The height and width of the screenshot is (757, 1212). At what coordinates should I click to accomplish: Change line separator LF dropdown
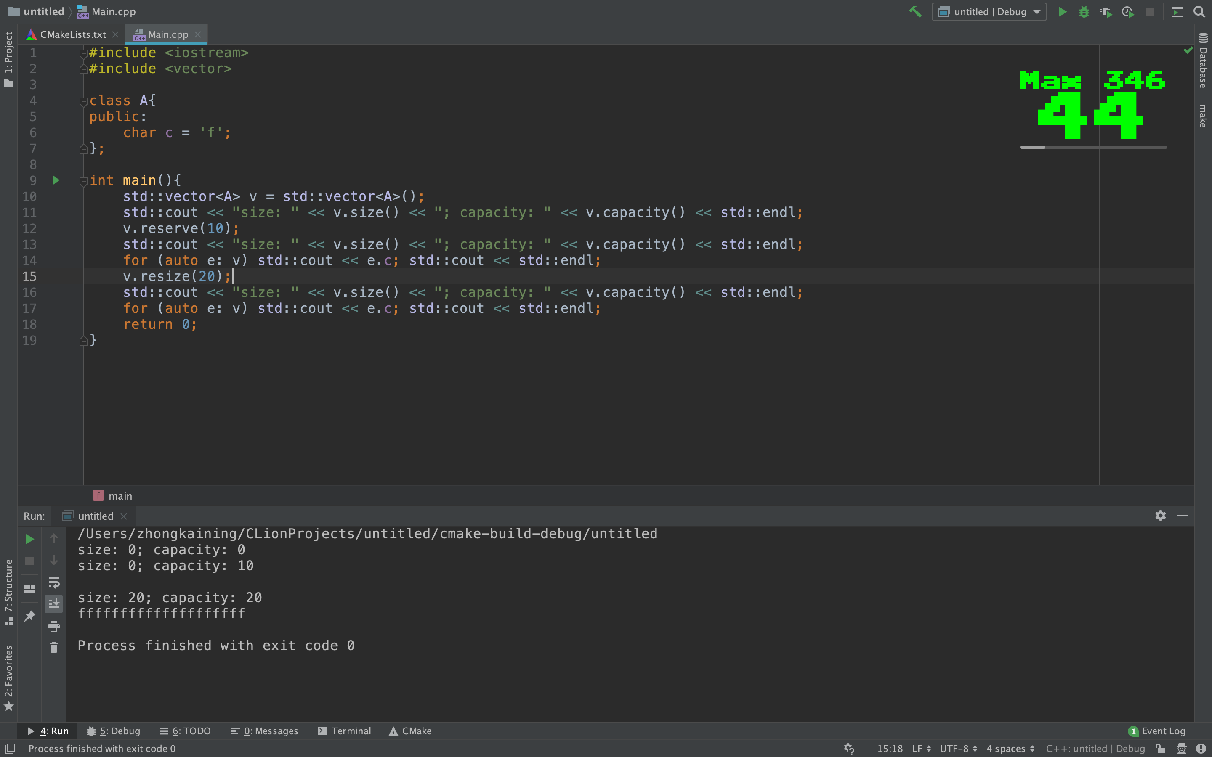click(x=921, y=749)
